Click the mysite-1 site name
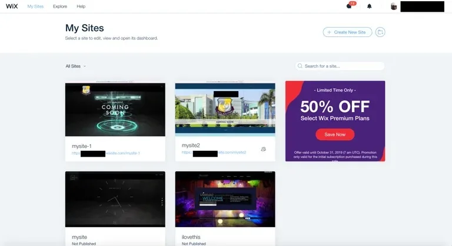452x246 pixels. 82,146
